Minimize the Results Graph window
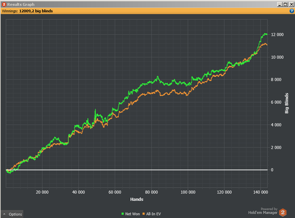295x218 pixels. coord(279,4)
